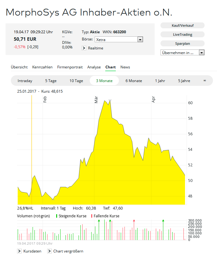Click the Hoch 60,38 value

tap(91, 208)
